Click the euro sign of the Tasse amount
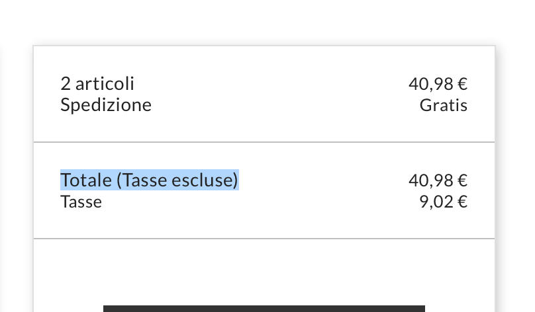This screenshot has width=535, height=312. [x=462, y=202]
